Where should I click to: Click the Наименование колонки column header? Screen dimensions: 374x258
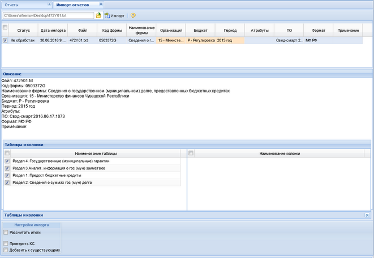[x=280, y=154]
